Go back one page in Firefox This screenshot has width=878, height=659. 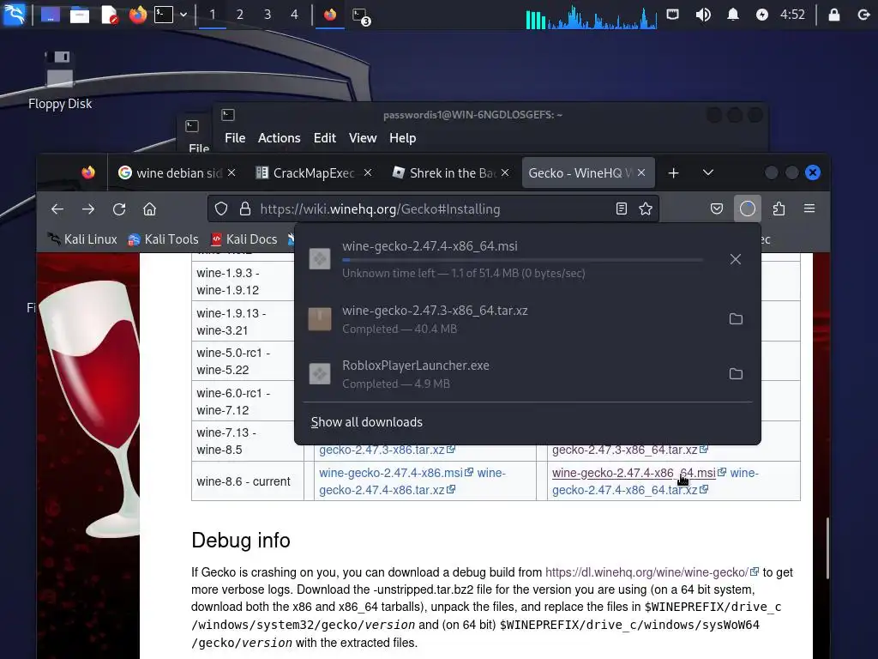point(57,209)
